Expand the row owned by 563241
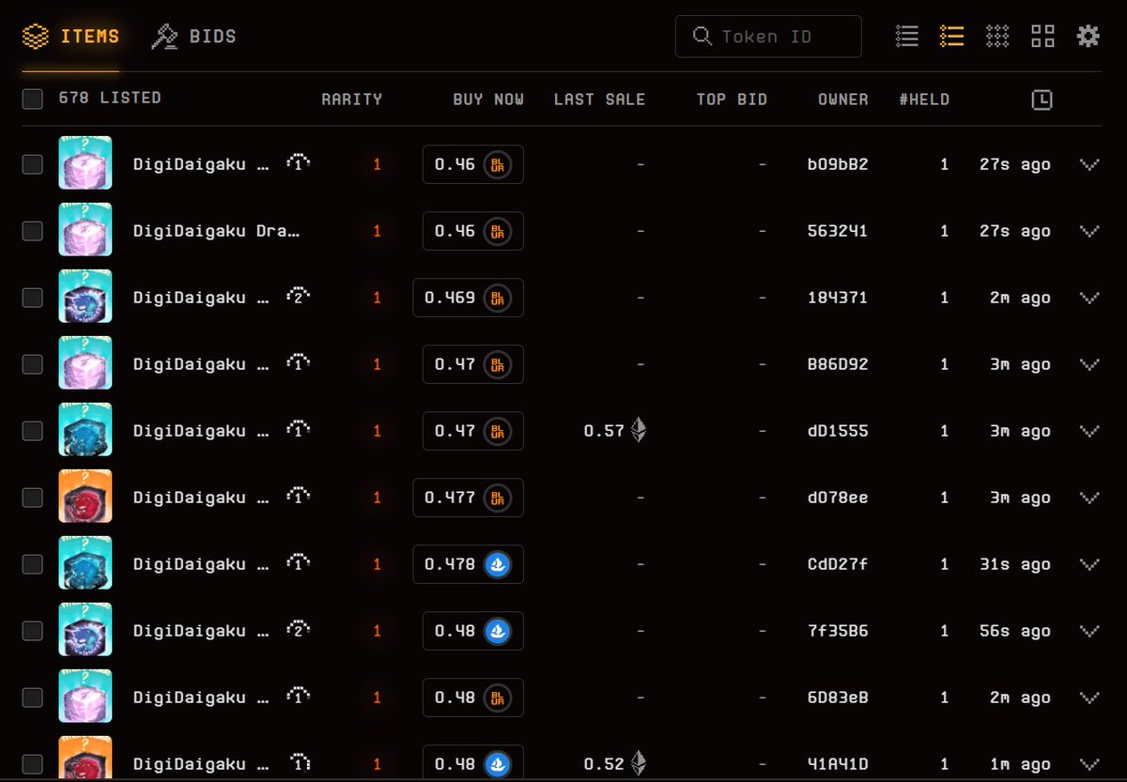This screenshot has height=782, width=1127. [1089, 231]
